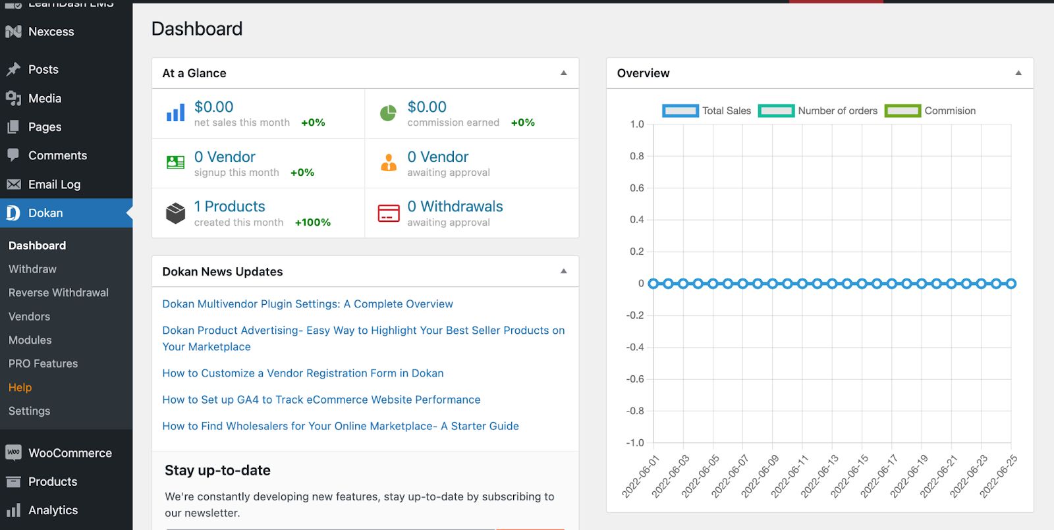
Task: Click the 2022-06-25 data point on chart
Action: point(1011,284)
